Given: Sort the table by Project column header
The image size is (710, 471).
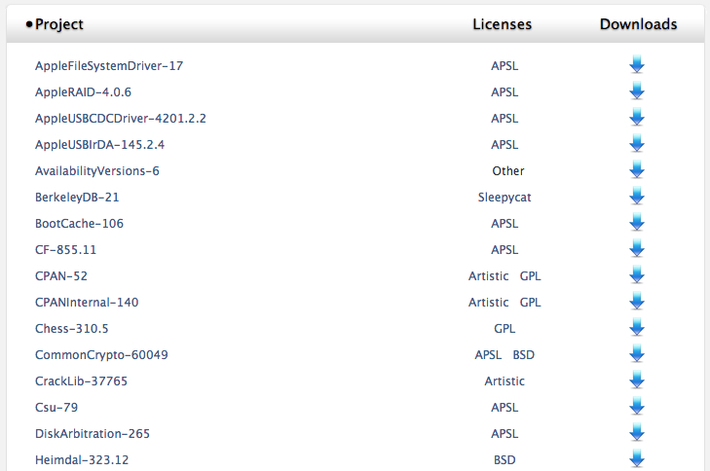Looking at the screenshot, I should click(58, 24).
